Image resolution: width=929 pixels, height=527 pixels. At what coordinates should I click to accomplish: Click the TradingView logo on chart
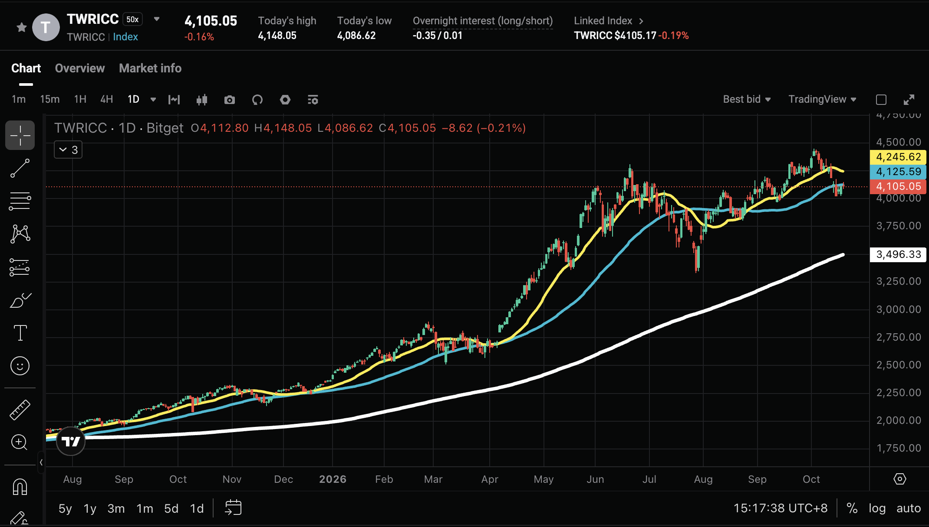tap(71, 441)
